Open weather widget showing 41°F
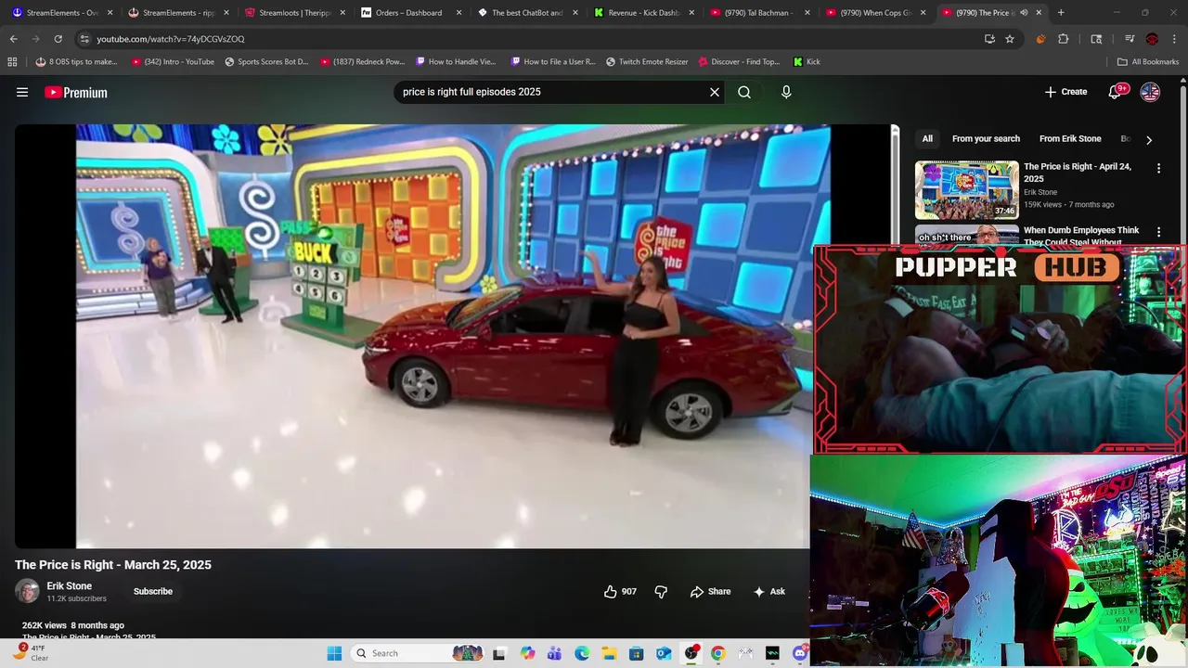The height and width of the screenshot is (668, 1188). 30,653
